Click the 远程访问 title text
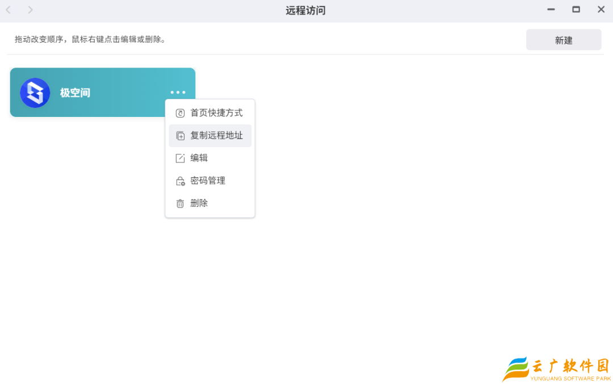The image size is (613, 384). pyautogui.click(x=306, y=11)
